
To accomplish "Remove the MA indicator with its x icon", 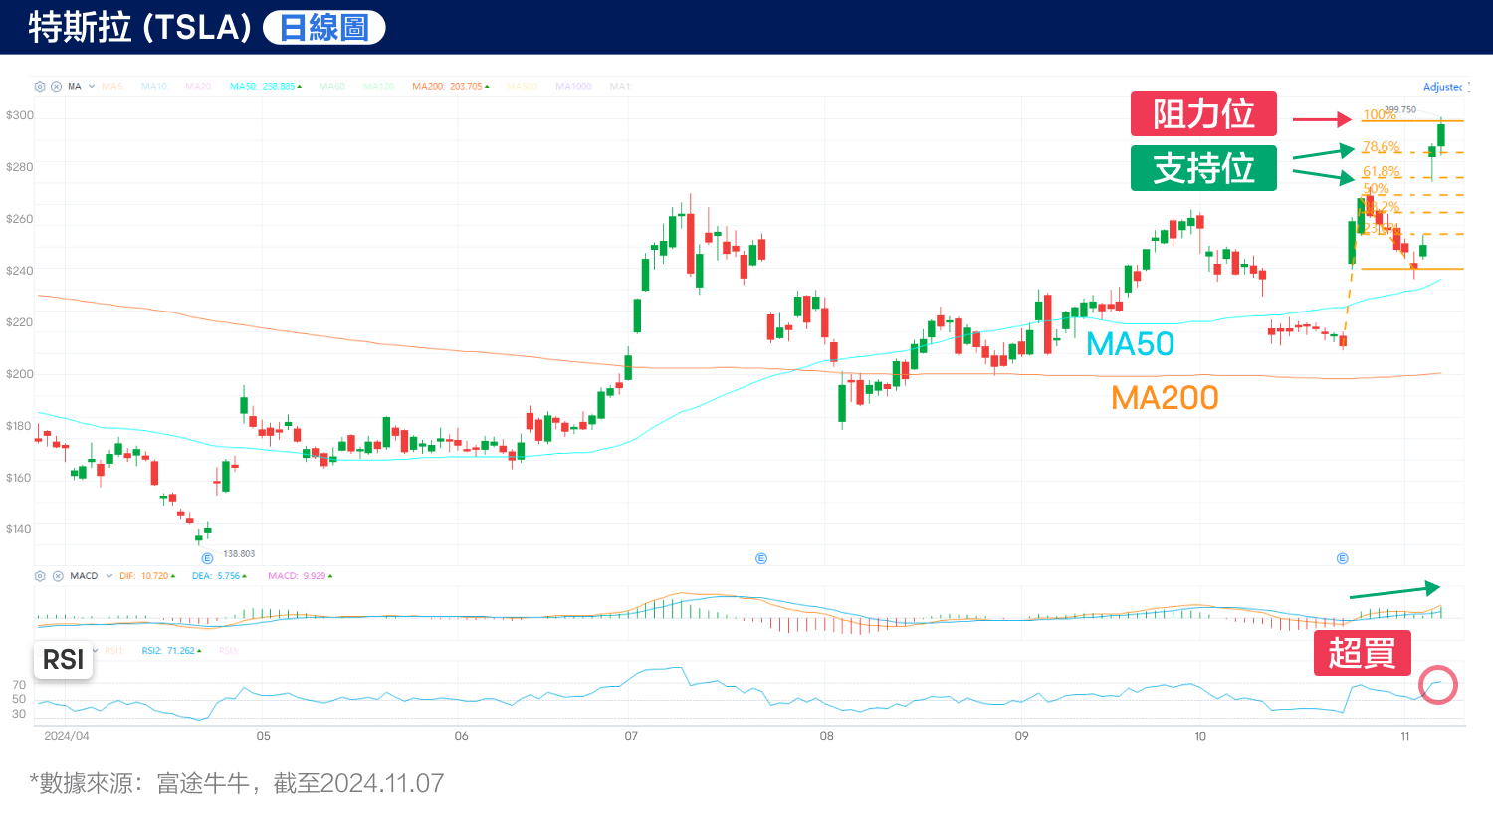I will pos(57,86).
